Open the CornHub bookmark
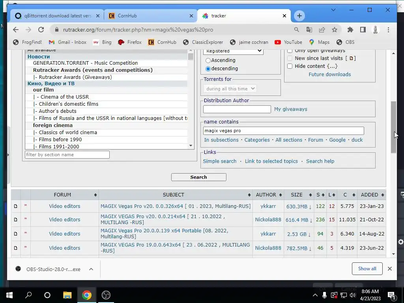This screenshot has width=404, height=303. pos(162,42)
